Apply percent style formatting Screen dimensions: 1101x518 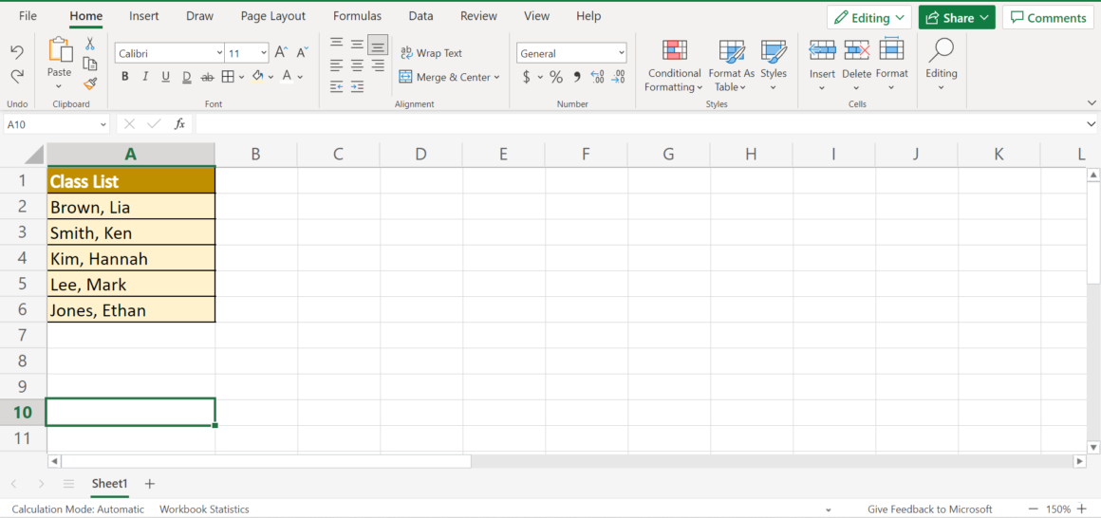pos(555,77)
